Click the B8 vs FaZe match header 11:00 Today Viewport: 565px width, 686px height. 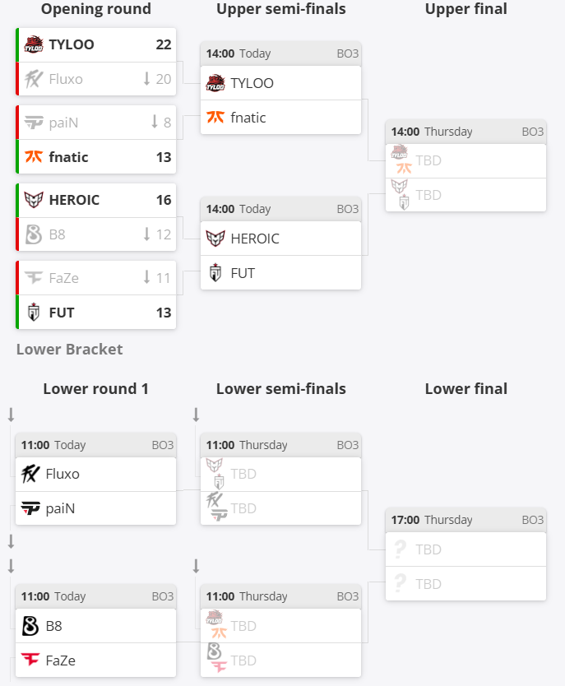pyautogui.click(x=95, y=596)
